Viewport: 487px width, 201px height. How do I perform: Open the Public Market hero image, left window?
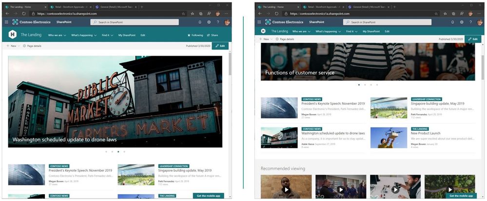pos(115,101)
